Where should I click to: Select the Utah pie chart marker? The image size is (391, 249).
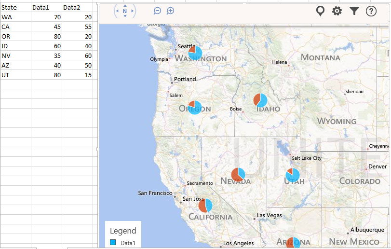coord(293,175)
